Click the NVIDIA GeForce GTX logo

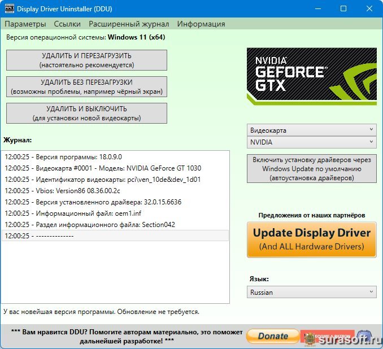312,76
